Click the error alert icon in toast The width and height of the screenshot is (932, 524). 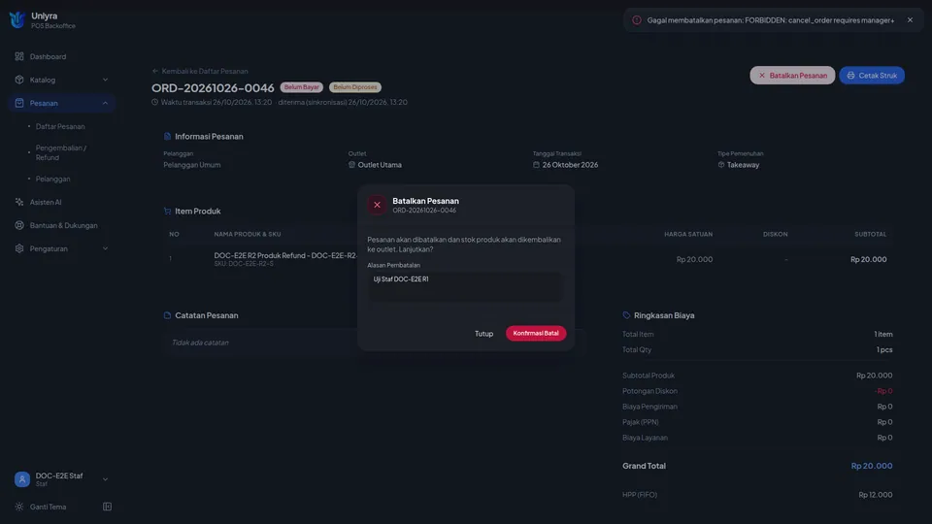pos(637,20)
